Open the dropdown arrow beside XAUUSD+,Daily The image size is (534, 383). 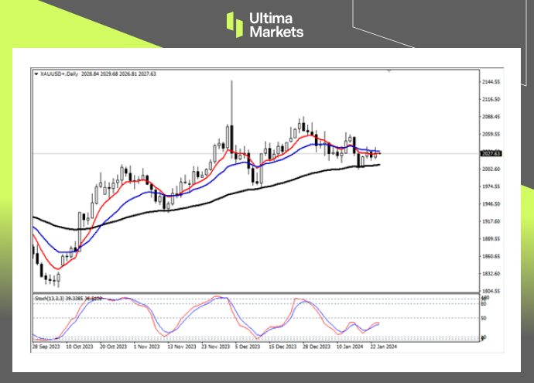click(35, 74)
